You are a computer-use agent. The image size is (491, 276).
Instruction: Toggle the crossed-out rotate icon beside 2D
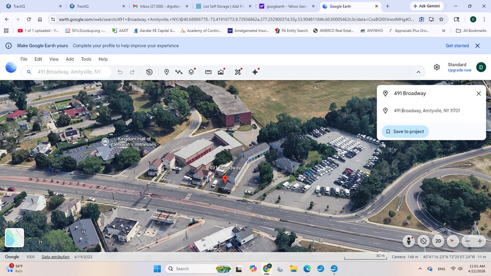pos(423,241)
